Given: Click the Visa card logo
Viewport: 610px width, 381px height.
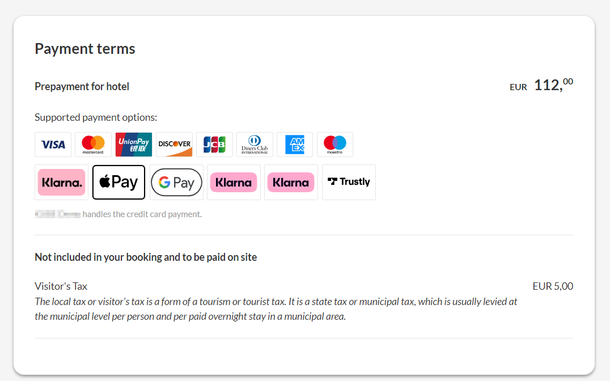Looking at the screenshot, I should (x=53, y=145).
